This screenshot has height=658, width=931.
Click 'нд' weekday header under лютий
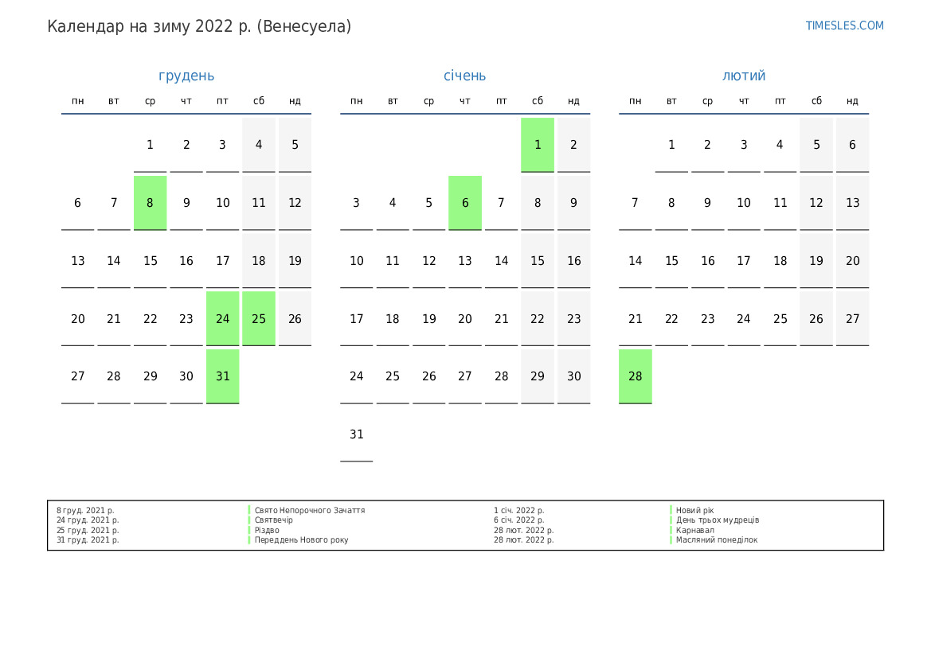tap(853, 102)
